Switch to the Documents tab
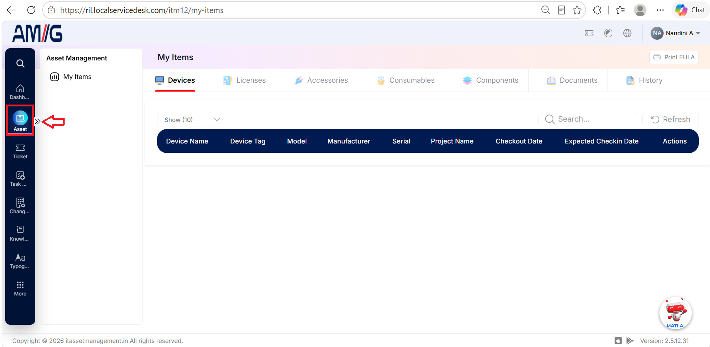The image size is (710, 347). [x=572, y=80]
